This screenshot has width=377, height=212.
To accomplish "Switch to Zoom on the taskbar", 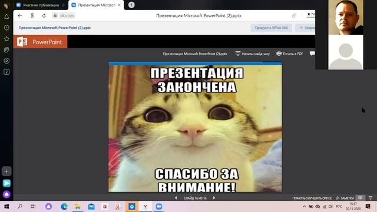I will pos(158,207).
